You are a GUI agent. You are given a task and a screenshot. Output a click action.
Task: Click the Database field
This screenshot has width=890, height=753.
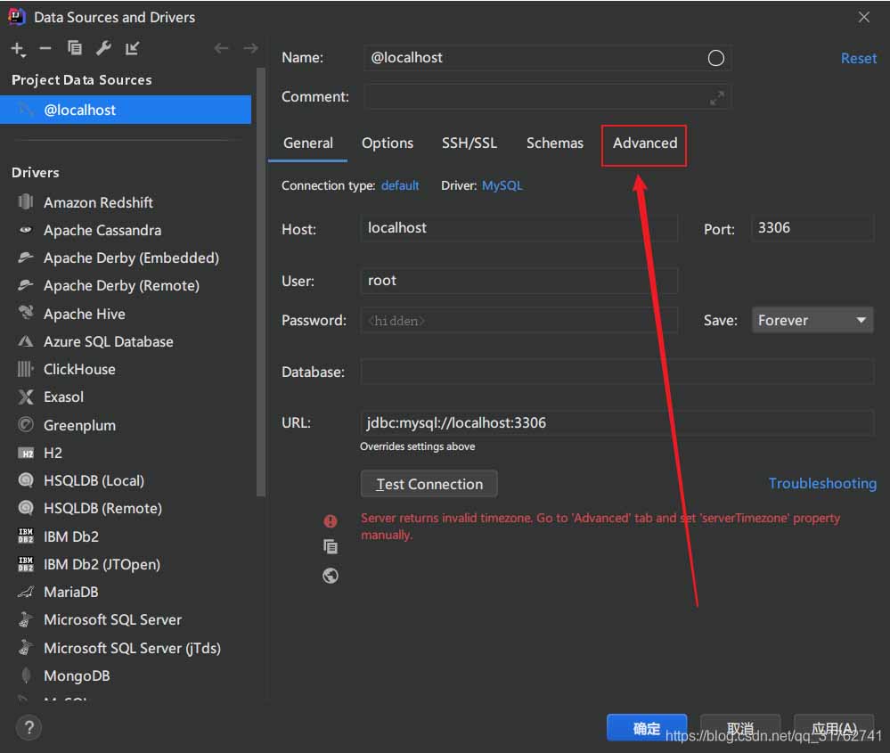[x=617, y=372]
